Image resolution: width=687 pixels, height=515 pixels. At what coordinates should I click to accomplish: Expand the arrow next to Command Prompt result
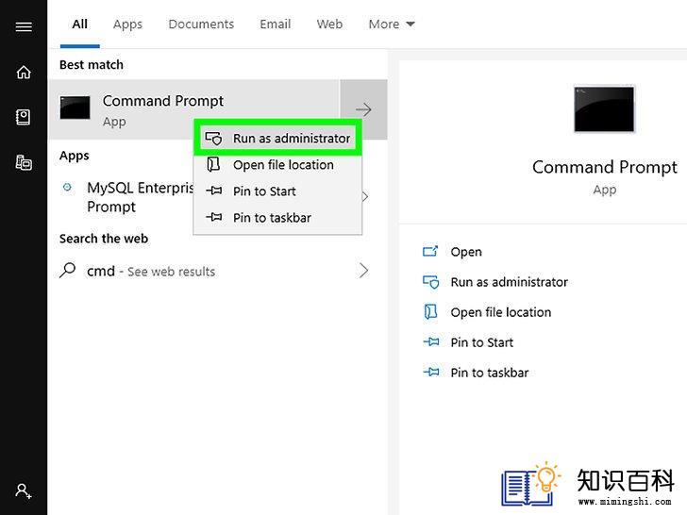(x=363, y=109)
